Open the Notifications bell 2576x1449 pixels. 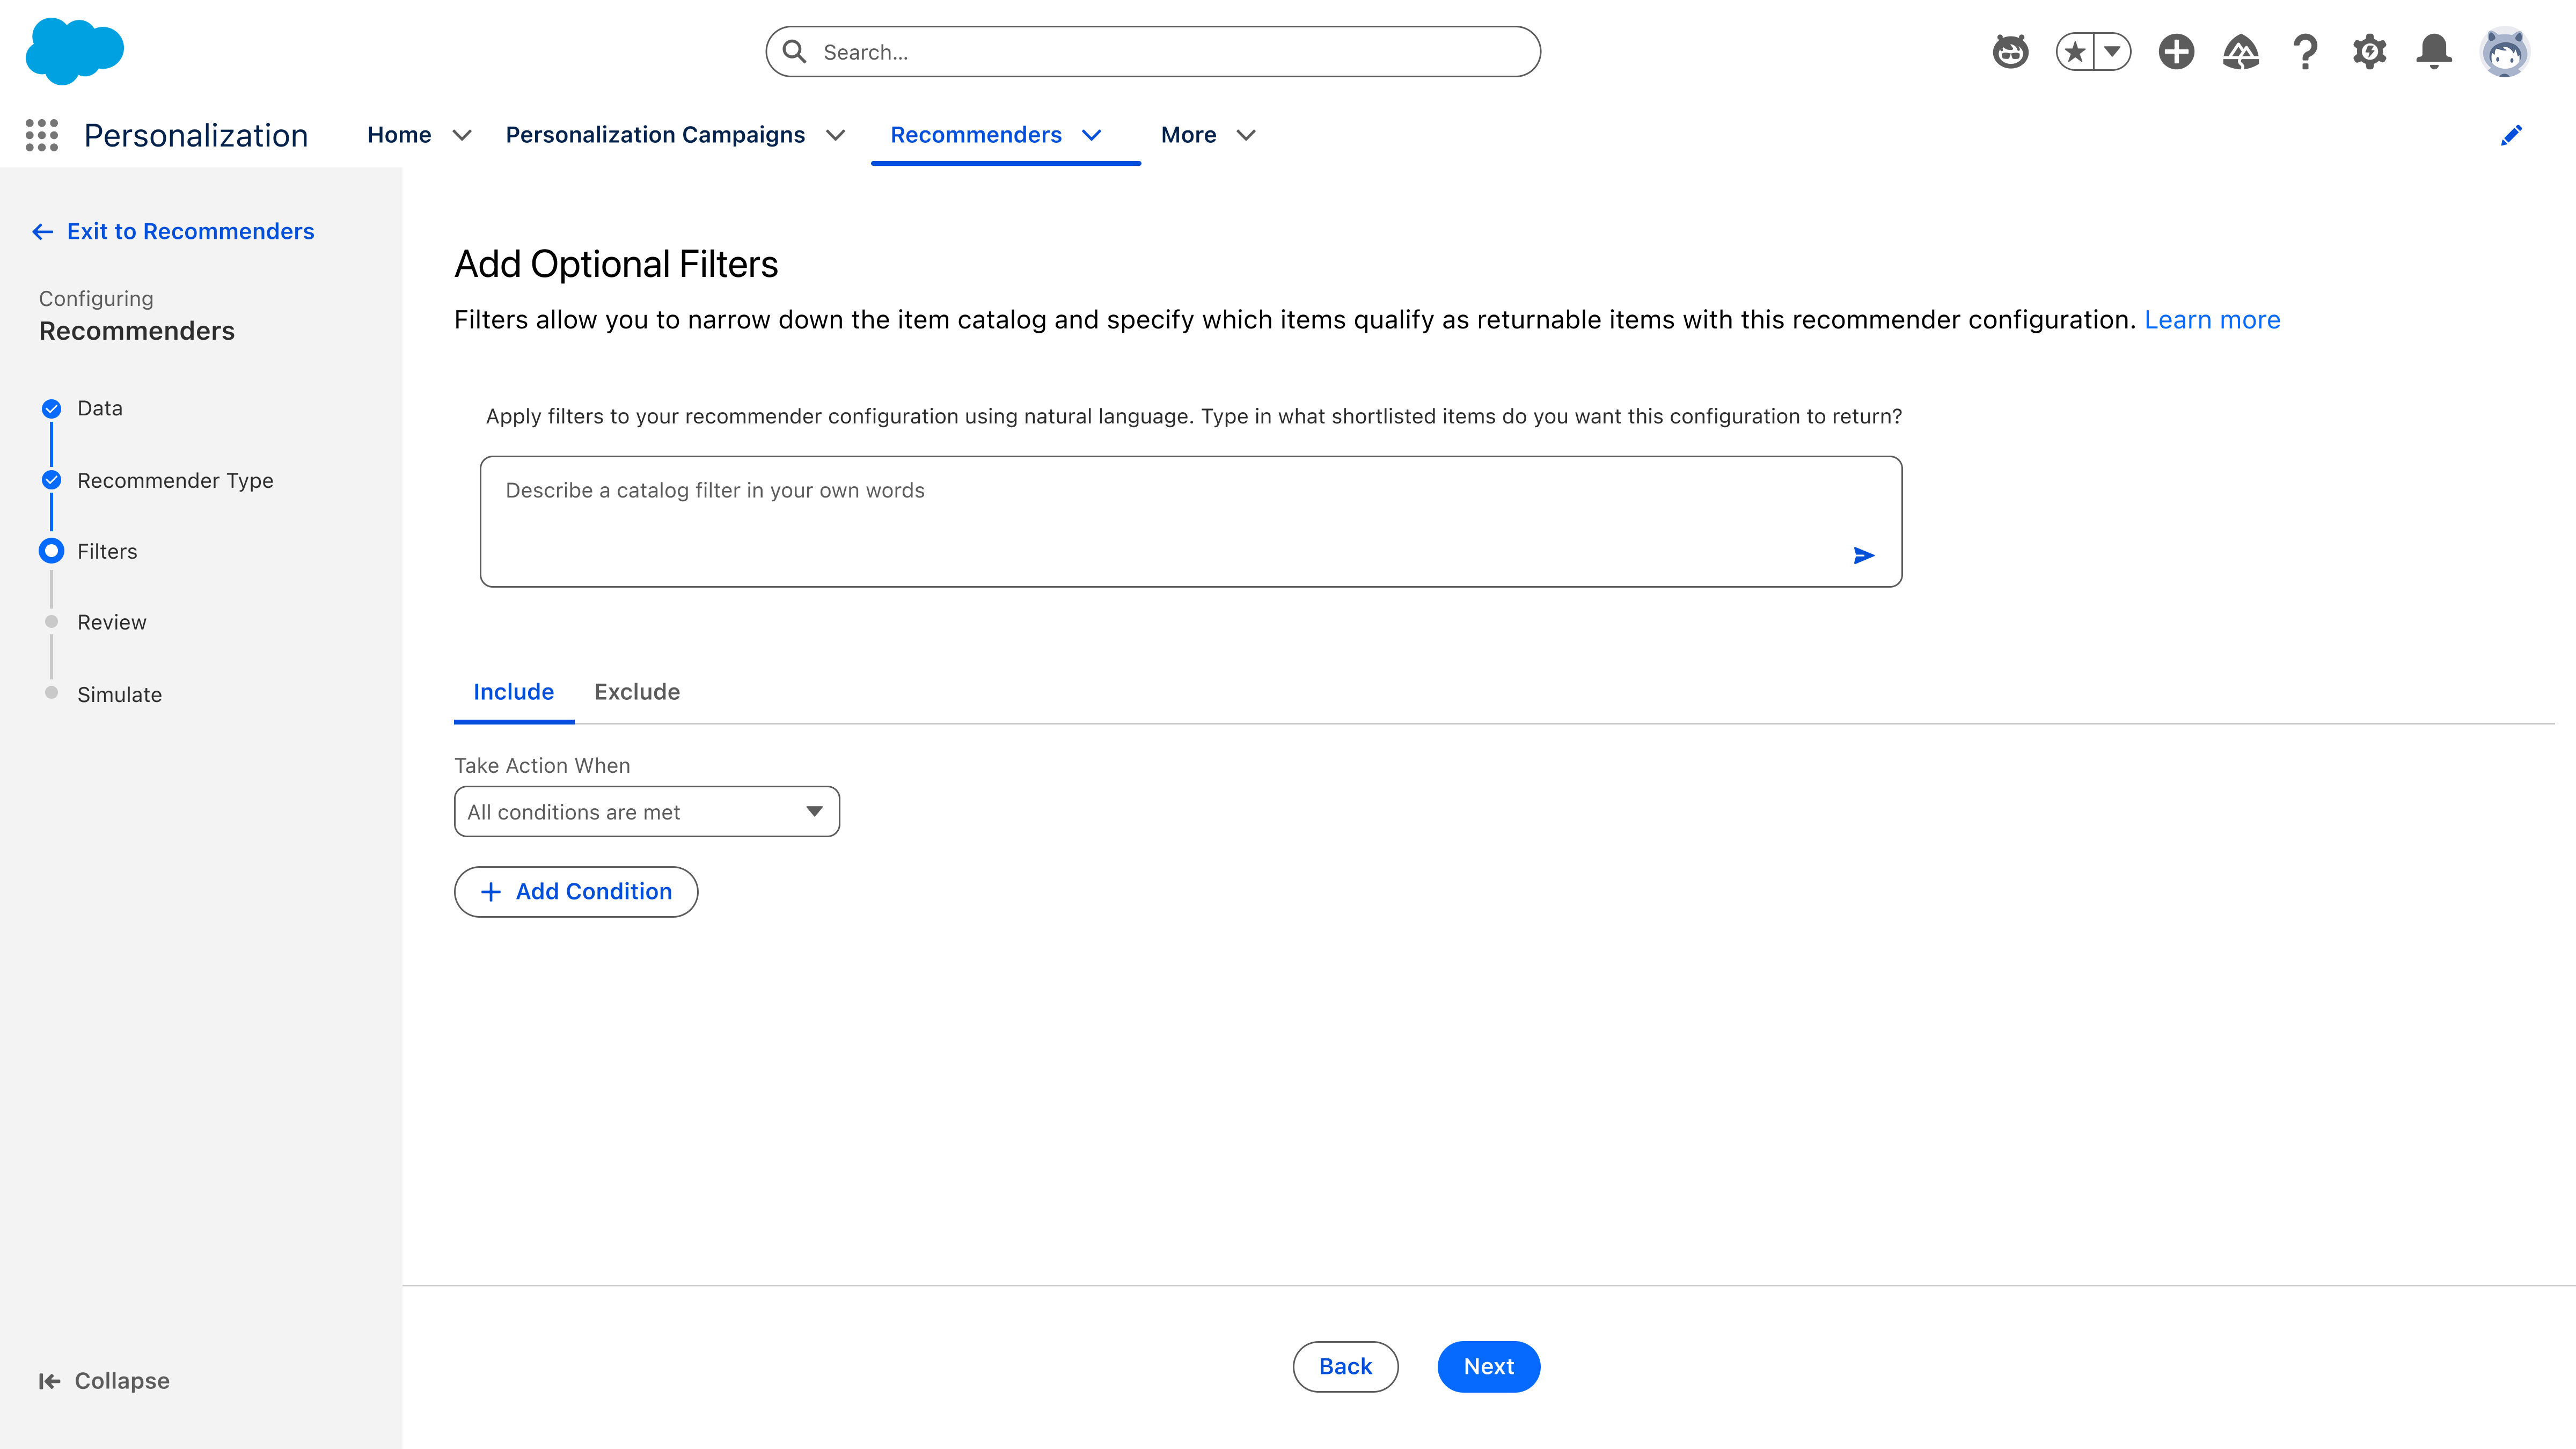coord(2434,52)
